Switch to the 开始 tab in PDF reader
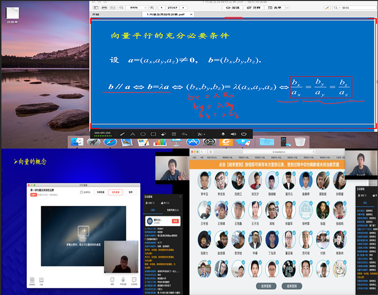Image resolution: width=378 pixels, height=295 pixels. [x=96, y=14]
